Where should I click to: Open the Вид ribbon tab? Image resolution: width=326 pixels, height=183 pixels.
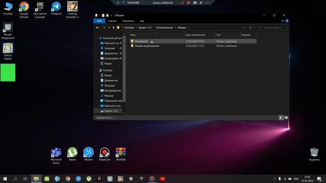pos(142,21)
